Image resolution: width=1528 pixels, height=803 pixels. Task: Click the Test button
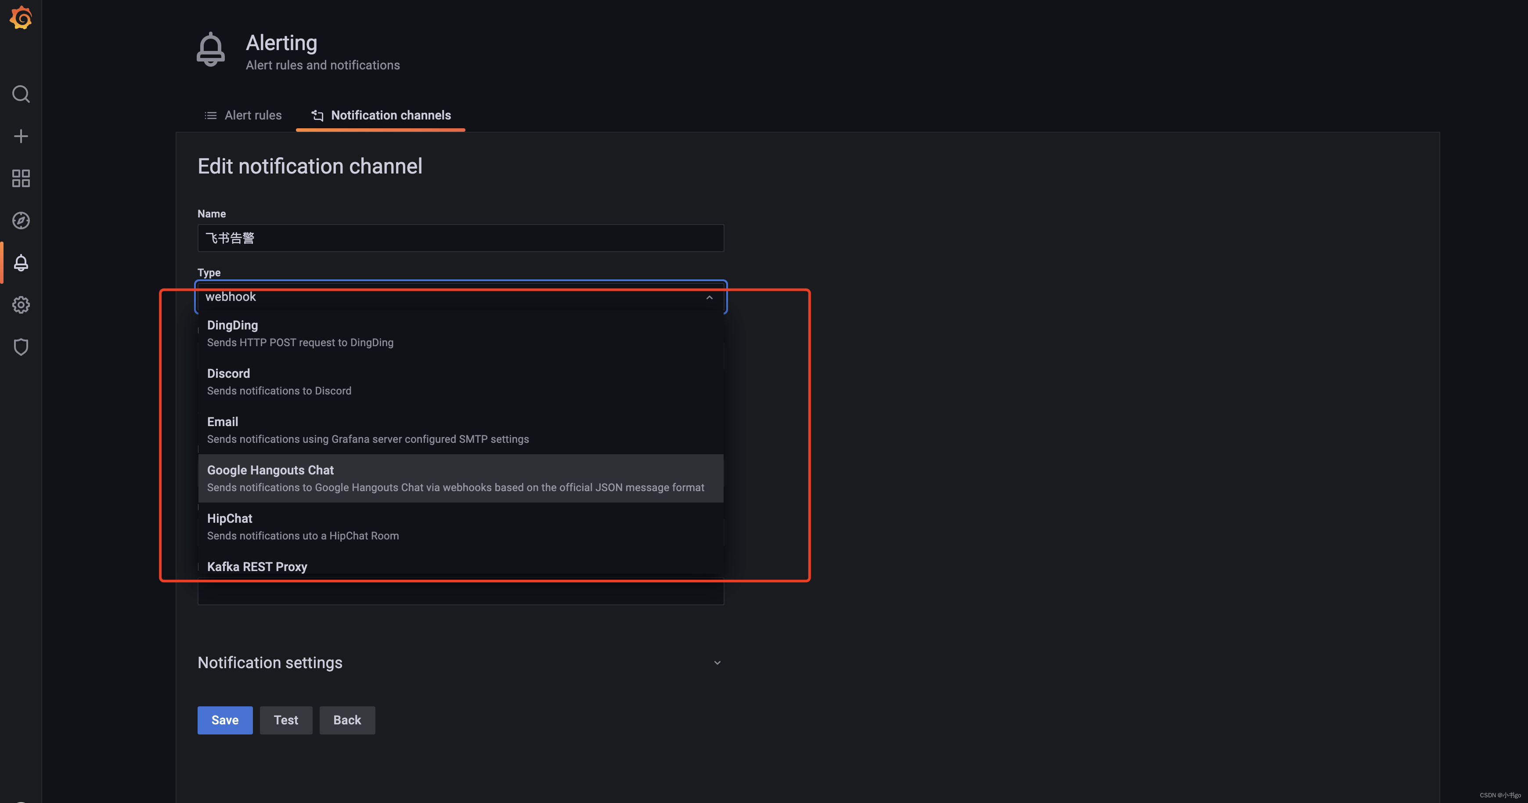click(x=285, y=720)
